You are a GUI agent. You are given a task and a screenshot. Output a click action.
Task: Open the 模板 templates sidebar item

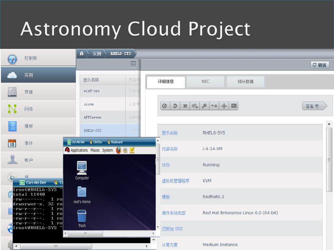tap(38, 126)
